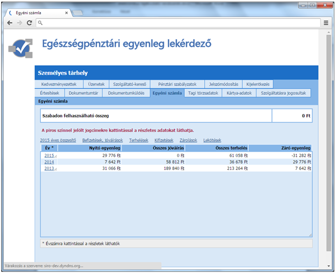Select the 31 066 Ft opening balance
The image size is (336, 273).
click(x=111, y=168)
